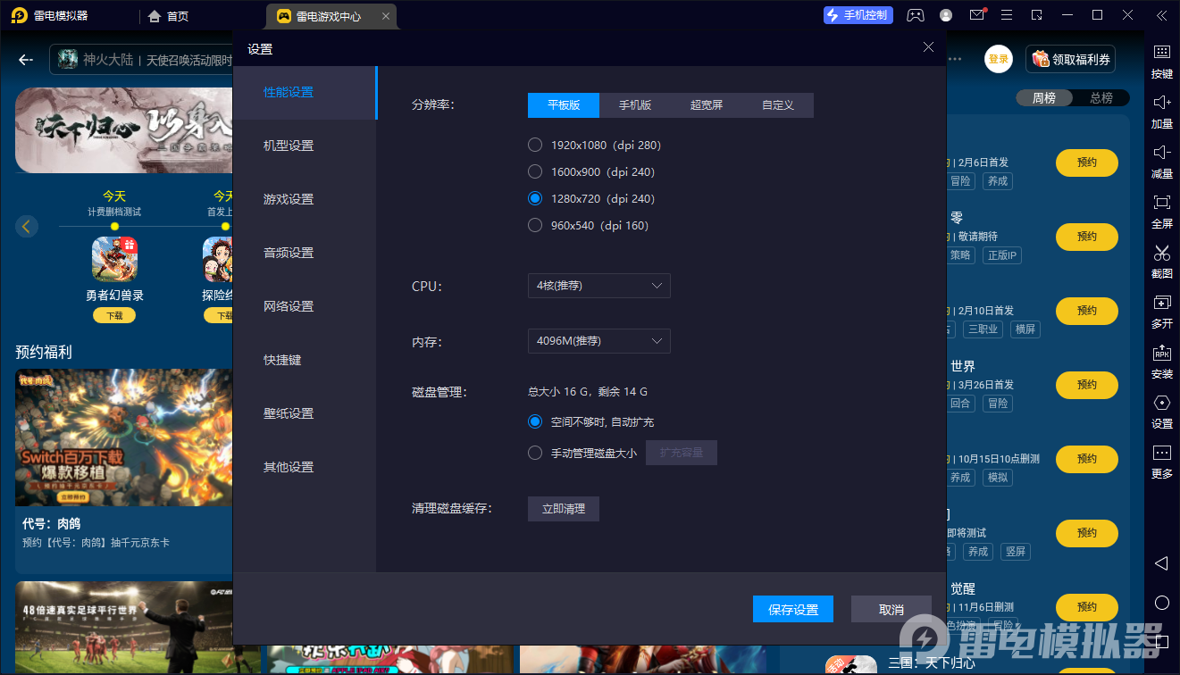Image resolution: width=1180 pixels, height=675 pixels.
Task: Tap the Android home circle in sidebar
Action: click(x=1161, y=603)
